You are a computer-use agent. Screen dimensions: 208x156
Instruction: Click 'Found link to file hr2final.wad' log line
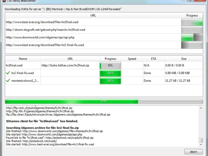(50, 138)
